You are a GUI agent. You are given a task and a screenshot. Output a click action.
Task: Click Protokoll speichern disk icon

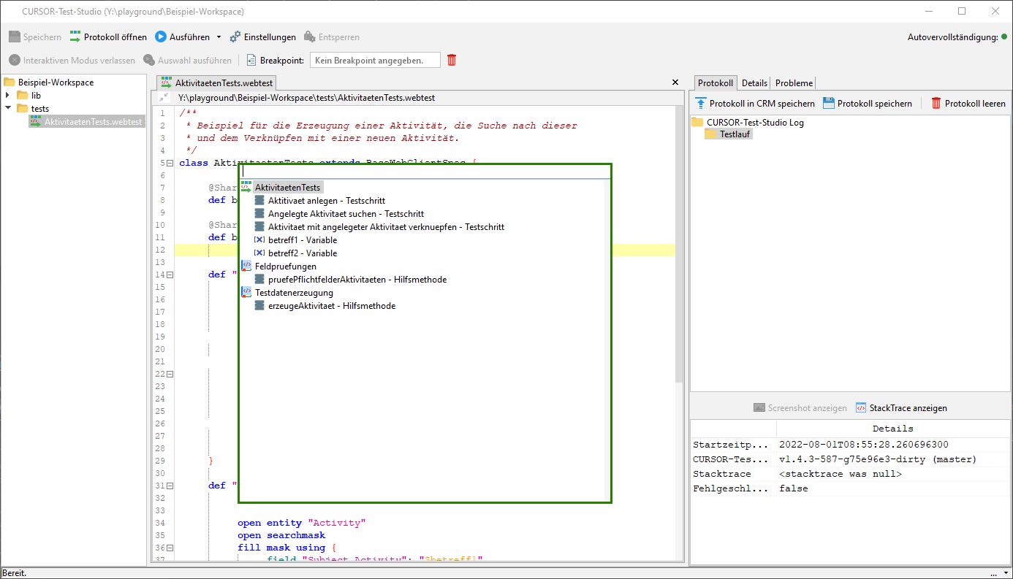coord(829,104)
